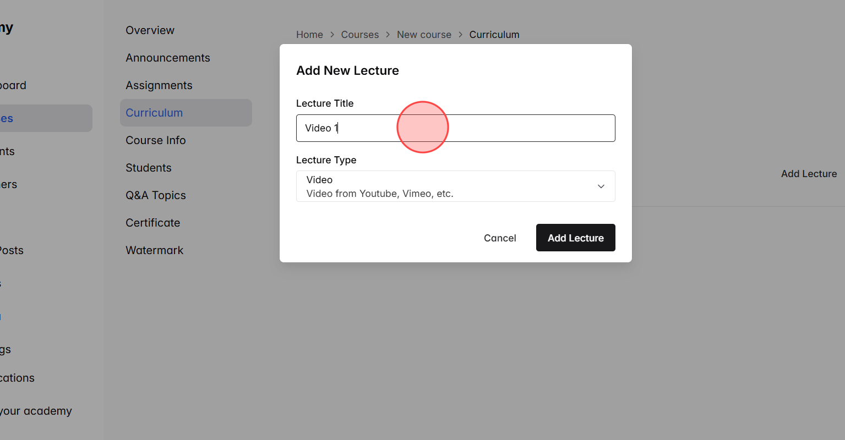Open the Watermark settings
This screenshot has width=845, height=440.
click(154, 250)
